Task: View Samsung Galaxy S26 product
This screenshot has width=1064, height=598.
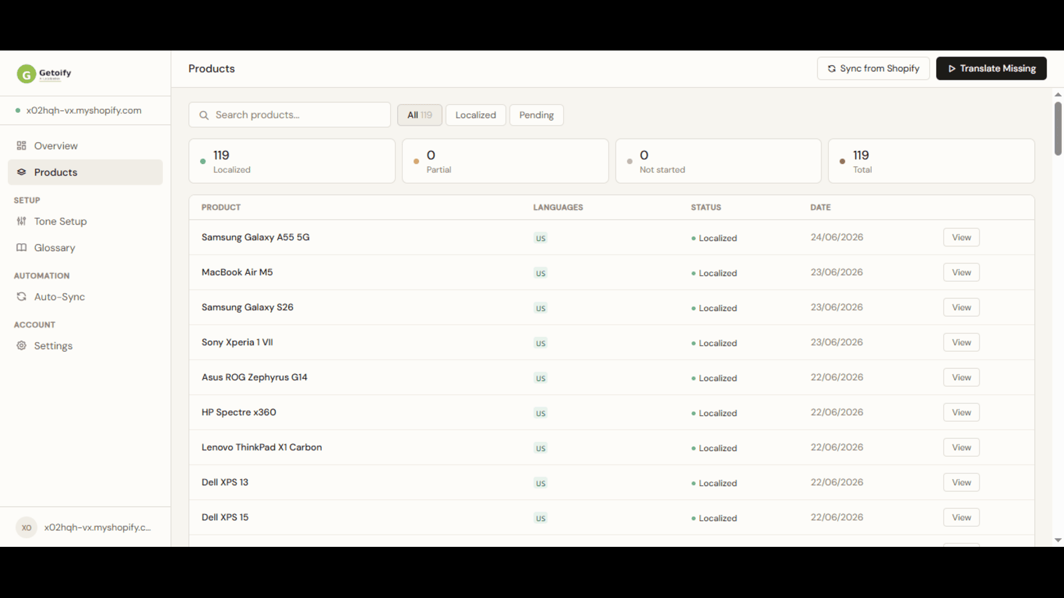Action: click(961, 308)
